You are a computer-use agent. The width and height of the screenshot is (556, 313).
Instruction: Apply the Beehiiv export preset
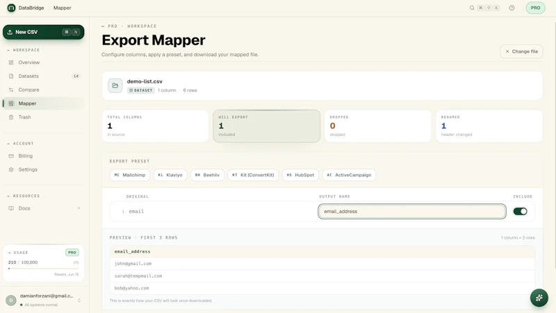coord(207,175)
